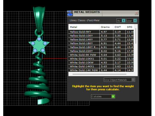The height and width of the screenshot is (116, 155).
Task: Select the White Gold:14KX1 row
Action: click(x=101, y=66)
